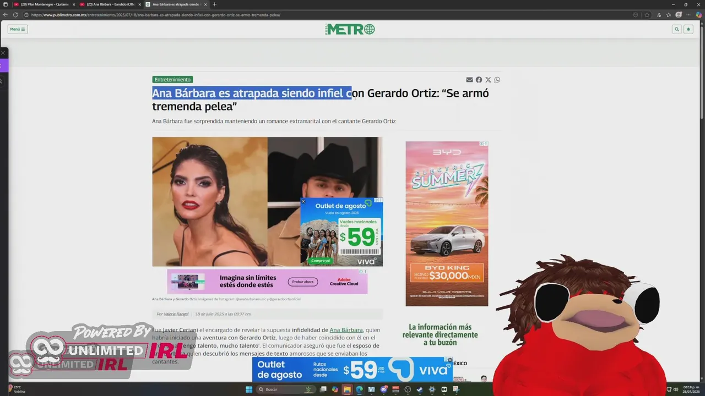Click the site info lock icon
This screenshot has width=705, height=396.
pos(26,15)
